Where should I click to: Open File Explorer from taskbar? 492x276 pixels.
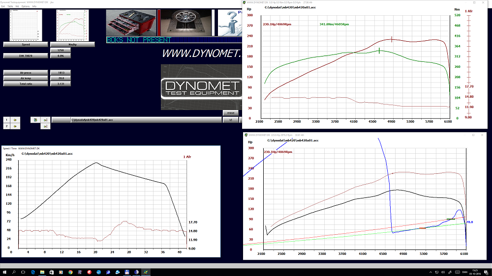click(x=42, y=272)
